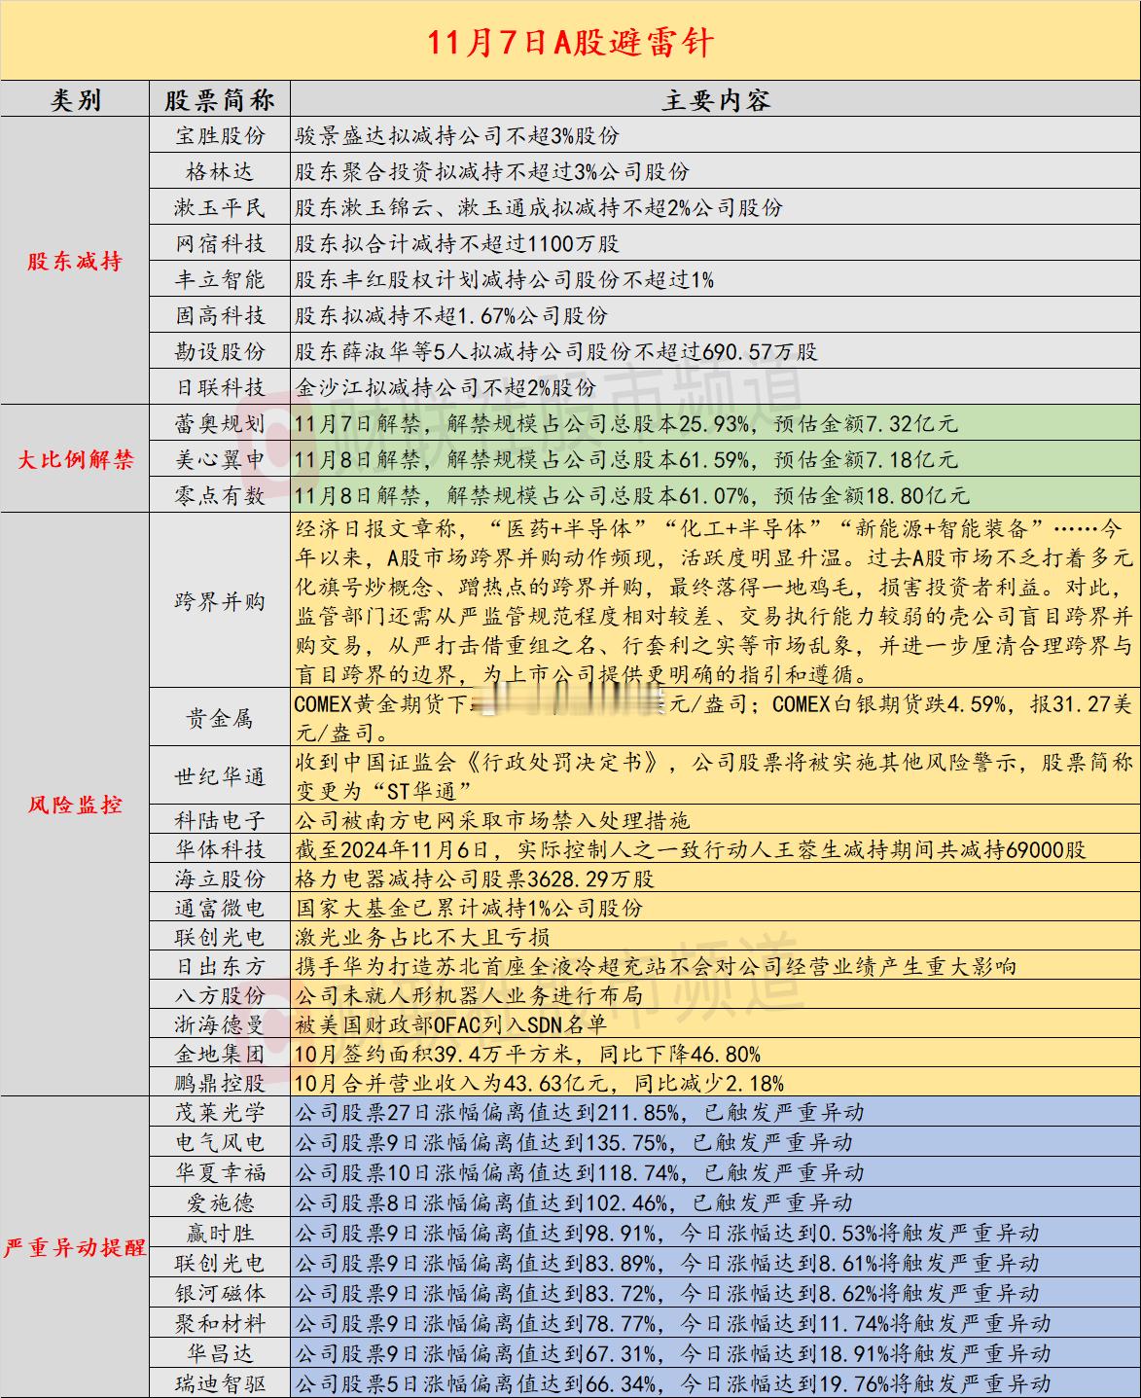The height and width of the screenshot is (1398, 1141).
Task: Click the 金地集团 cell
Action: pos(220,1054)
